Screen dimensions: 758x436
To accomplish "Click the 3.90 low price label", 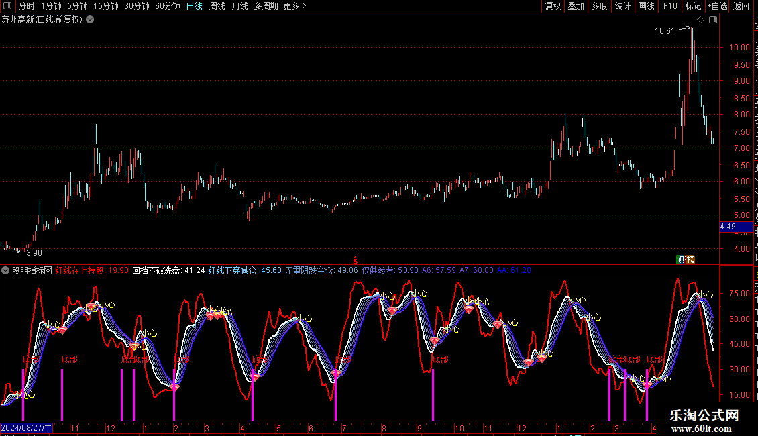I will 34,253.
